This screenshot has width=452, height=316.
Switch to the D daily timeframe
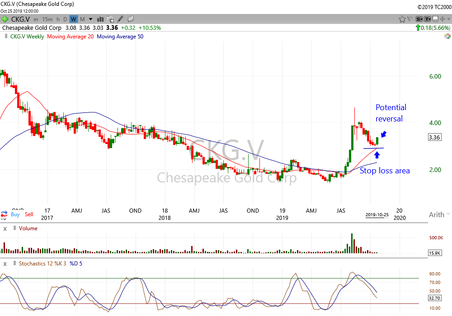coord(65,19)
